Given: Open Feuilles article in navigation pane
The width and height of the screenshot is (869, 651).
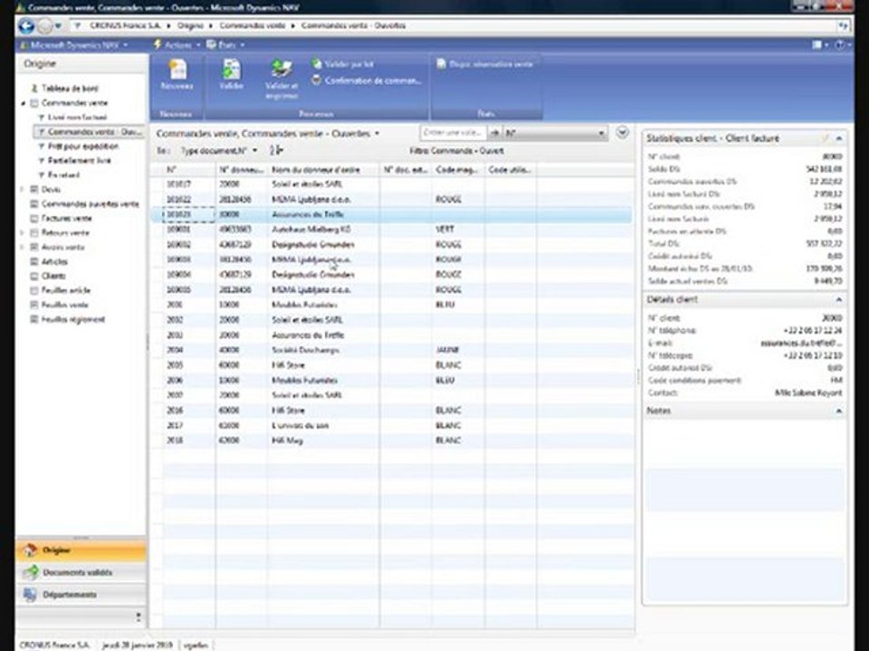Looking at the screenshot, I should click(x=66, y=290).
